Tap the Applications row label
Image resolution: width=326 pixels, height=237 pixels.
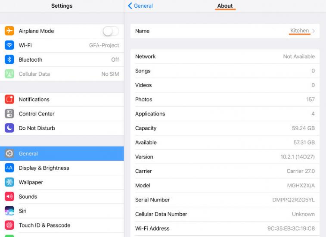tap(150, 114)
